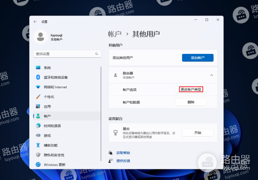
Task: Click the search magnifier icon
Action: [x=97, y=54]
